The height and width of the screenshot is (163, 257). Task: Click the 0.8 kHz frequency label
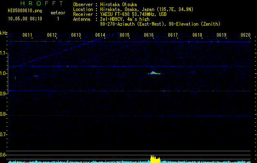(x=3, y=114)
